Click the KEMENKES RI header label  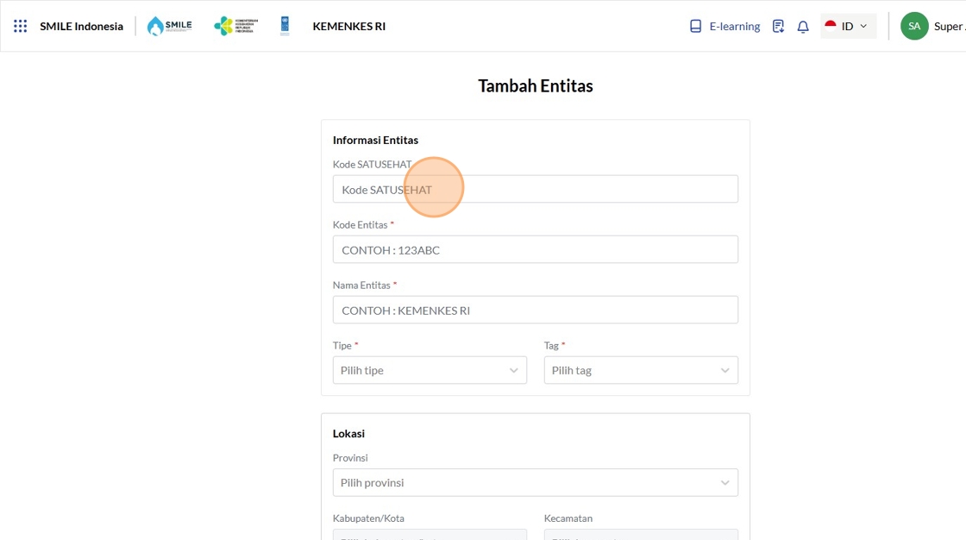(x=348, y=27)
